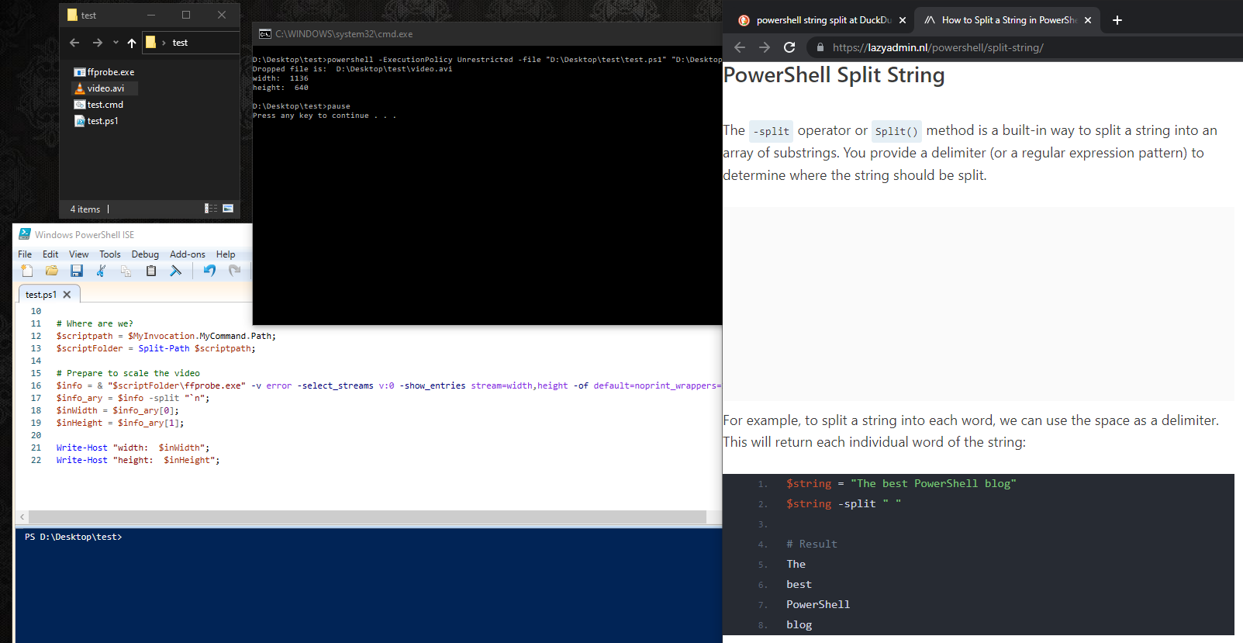The width and height of the screenshot is (1243, 643).
Task: Click the Cut scissors icon
Action: click(101, 271)
